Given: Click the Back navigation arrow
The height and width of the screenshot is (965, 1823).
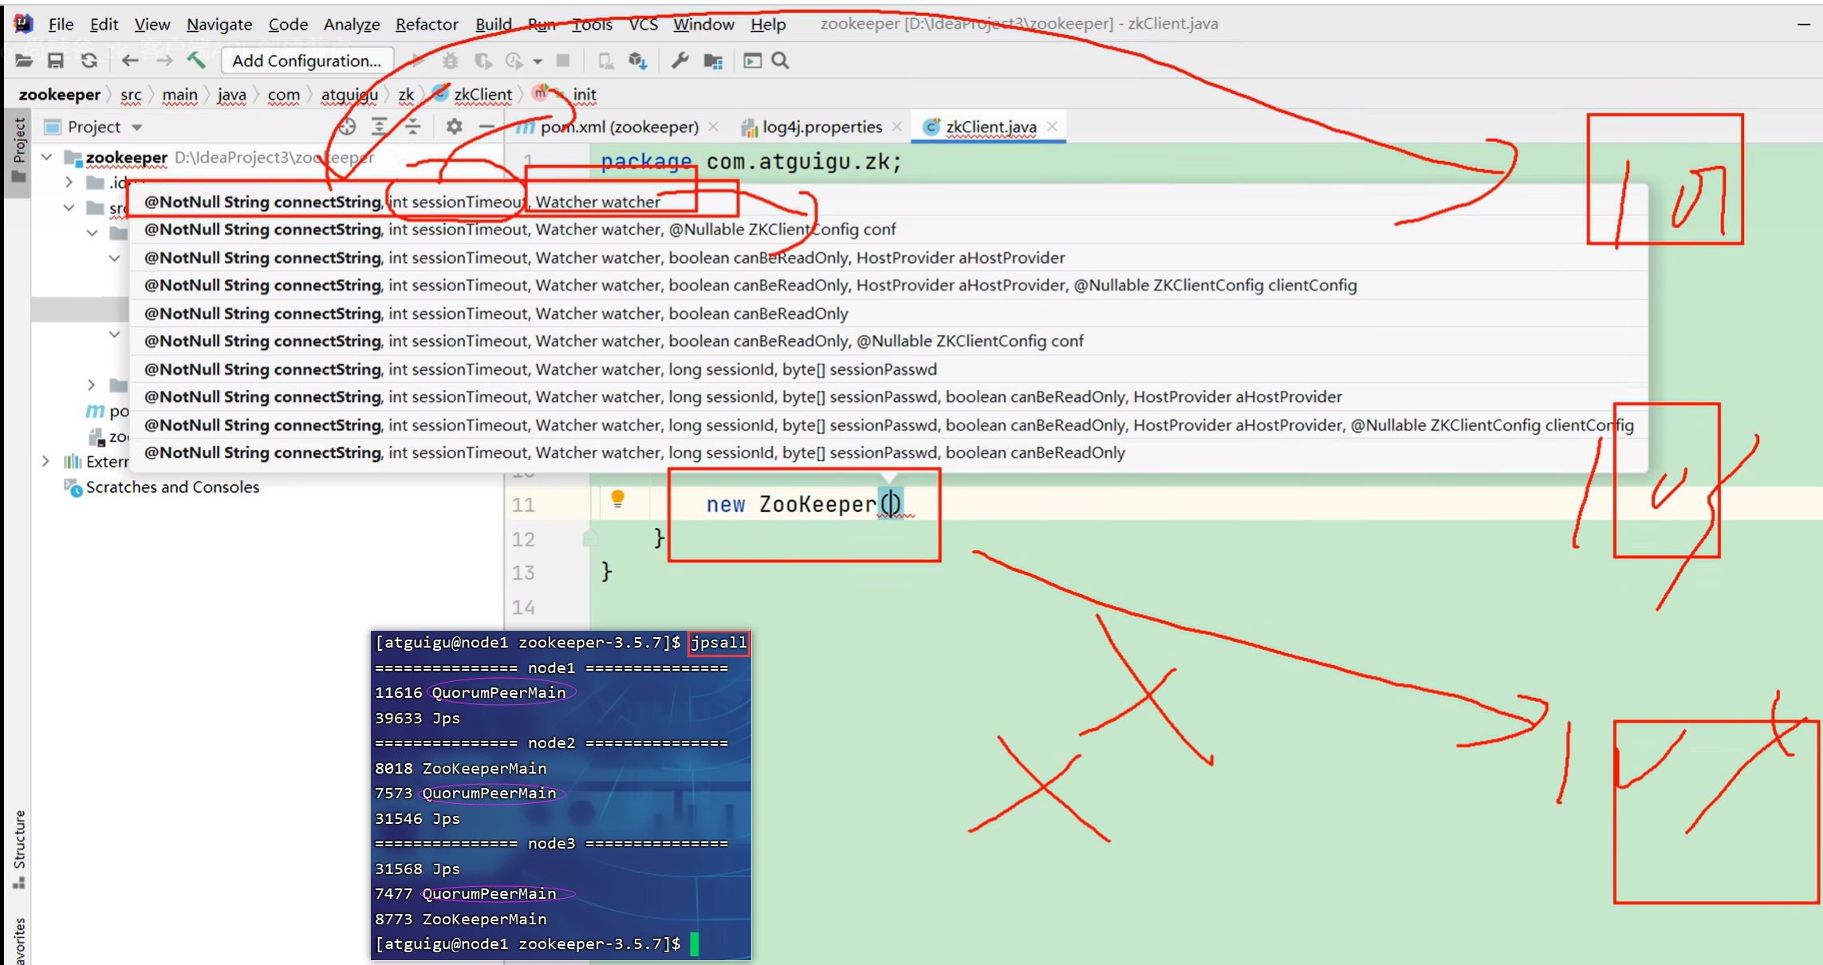Looking at the screenshot, I should click(x=130, y=61).
